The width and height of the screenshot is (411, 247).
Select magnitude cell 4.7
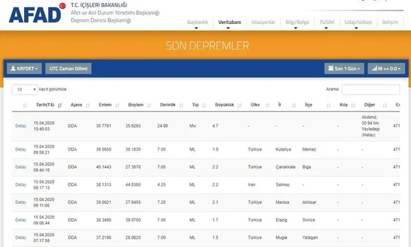coord(215,126)
